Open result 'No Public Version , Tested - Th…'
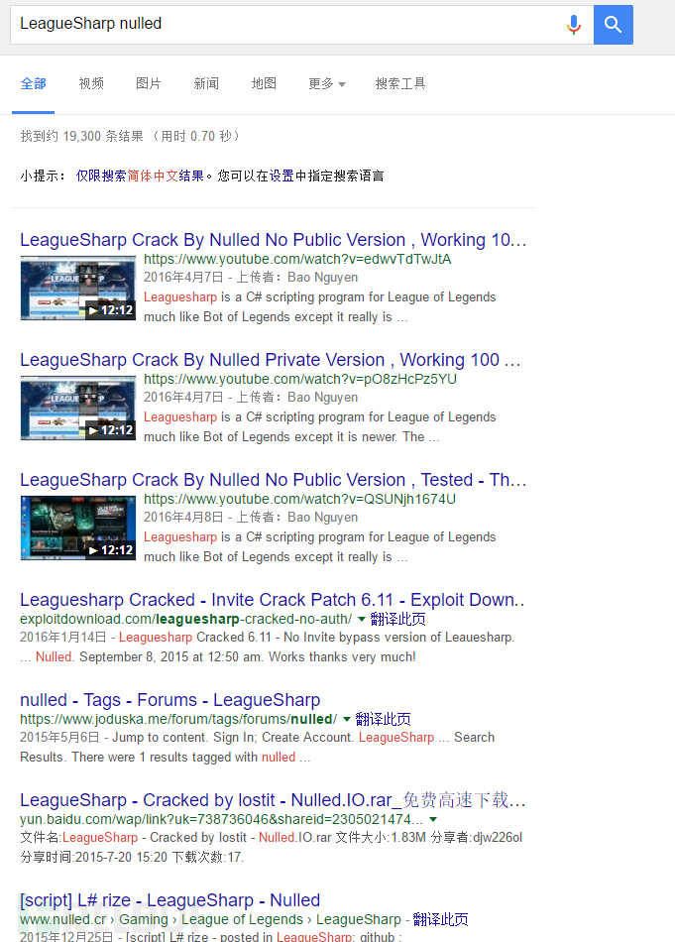This screenshot has height=942, width=675. click(274, 480)
